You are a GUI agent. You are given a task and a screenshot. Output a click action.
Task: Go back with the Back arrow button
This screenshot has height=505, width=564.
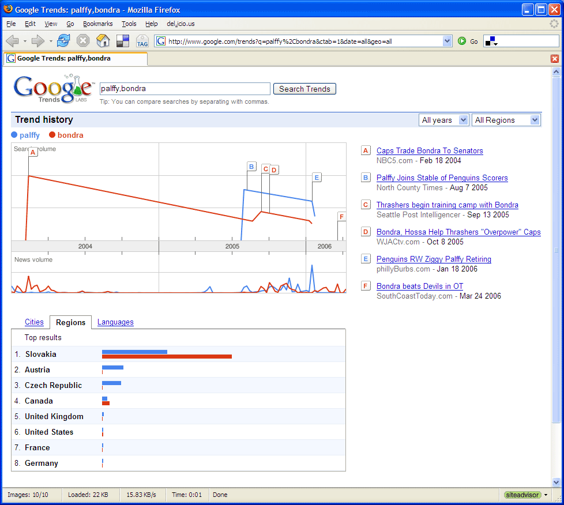click(x=13, y=41)
